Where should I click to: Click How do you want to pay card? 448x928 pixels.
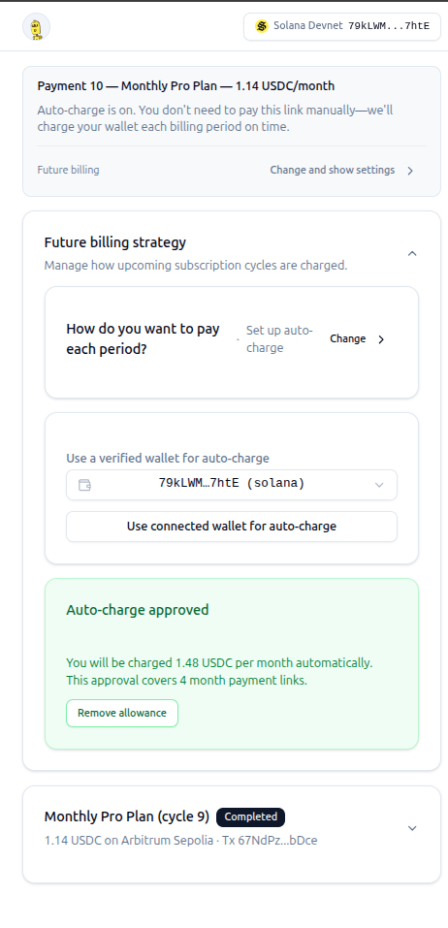[232, 342]
